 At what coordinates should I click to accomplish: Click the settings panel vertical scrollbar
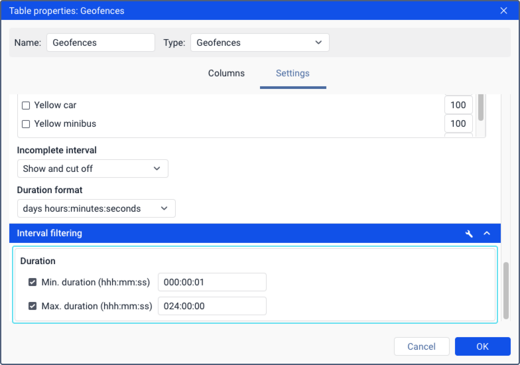click(505, 291)
